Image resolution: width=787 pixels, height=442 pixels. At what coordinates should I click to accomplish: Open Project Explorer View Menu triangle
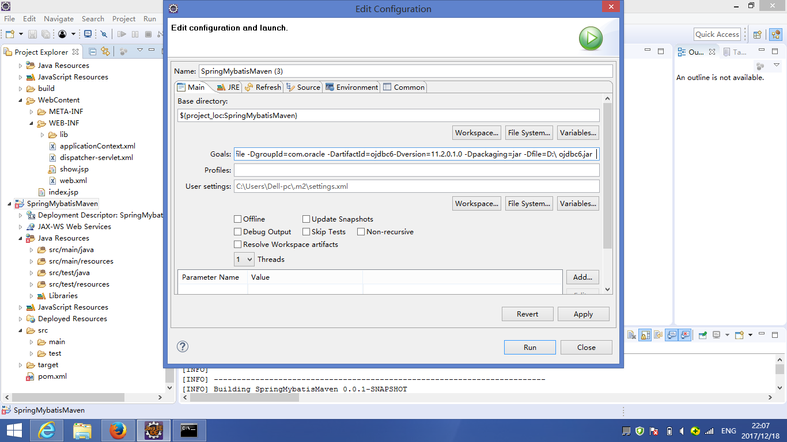140,50
